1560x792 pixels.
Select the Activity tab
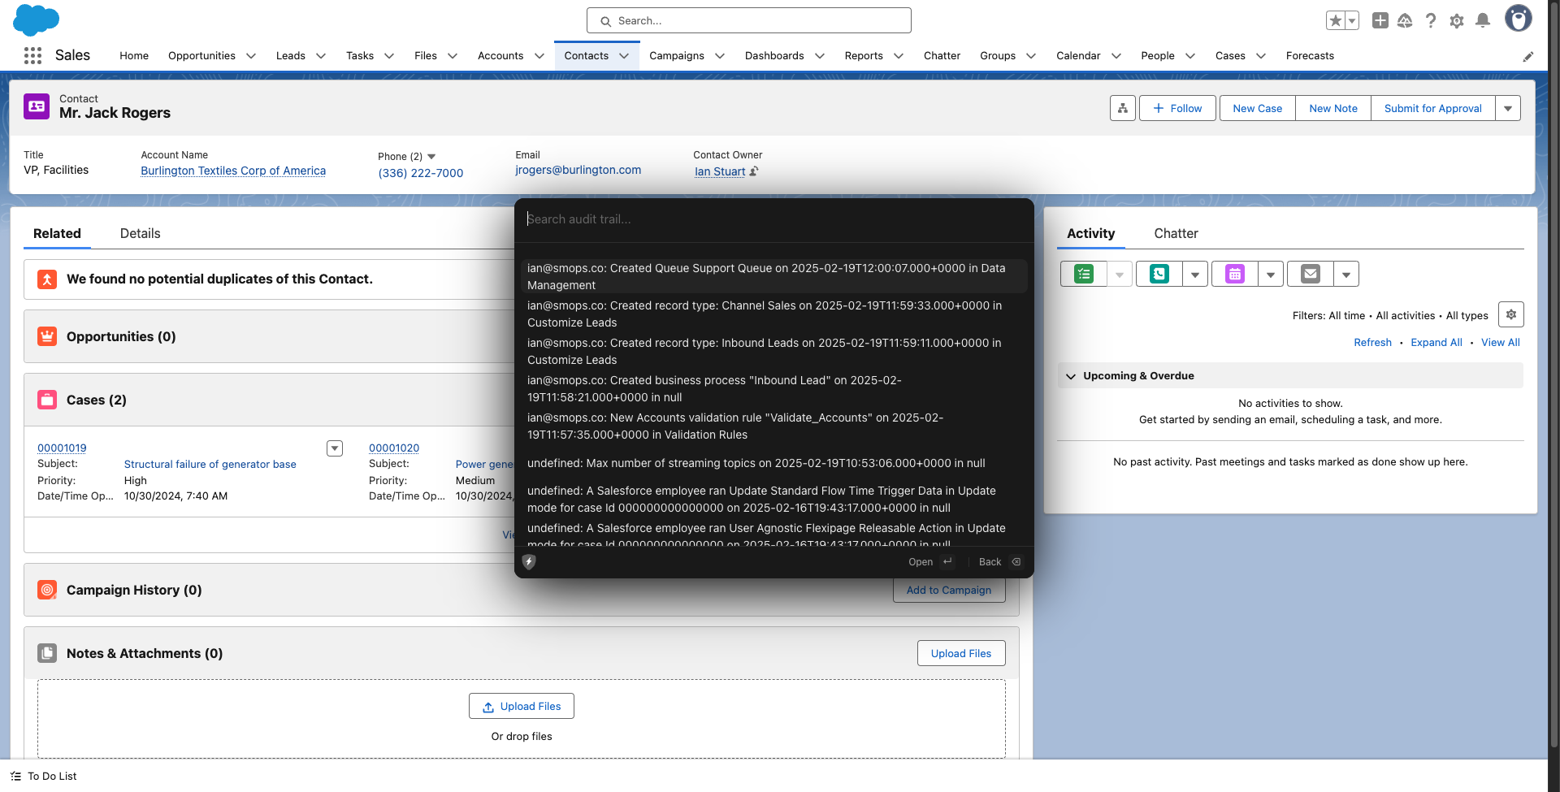coord(1090,233)
